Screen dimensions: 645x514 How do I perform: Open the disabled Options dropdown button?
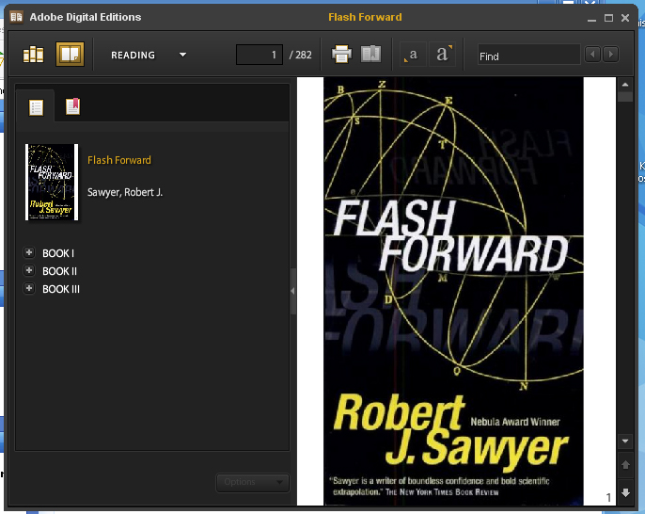253,482
